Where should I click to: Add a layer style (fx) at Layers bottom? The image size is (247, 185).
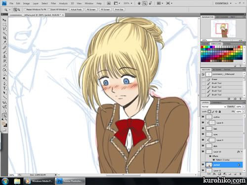(x=214, y=174)
